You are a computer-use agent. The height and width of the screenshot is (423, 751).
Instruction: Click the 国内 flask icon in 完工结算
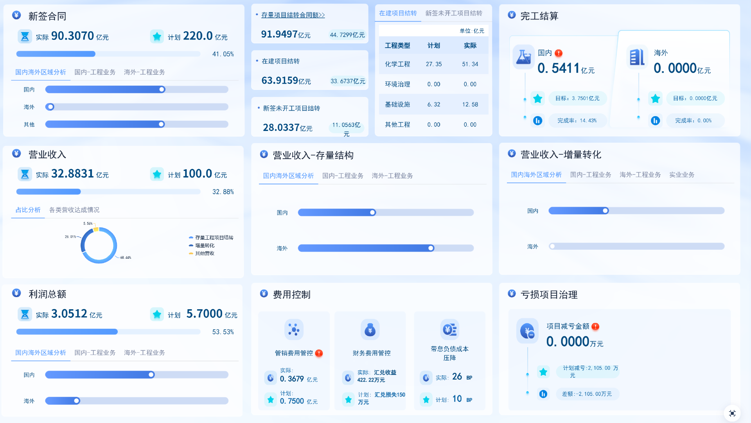[x=523, y=57]
